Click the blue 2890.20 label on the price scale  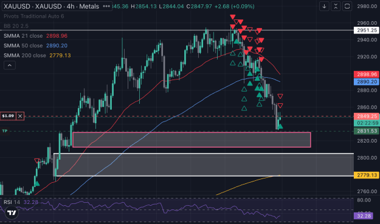(367, 82)
